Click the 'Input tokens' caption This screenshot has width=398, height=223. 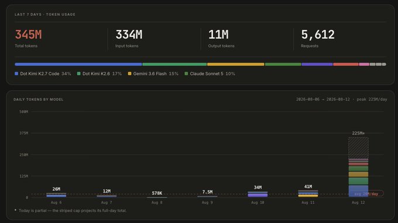pos(126,46)
